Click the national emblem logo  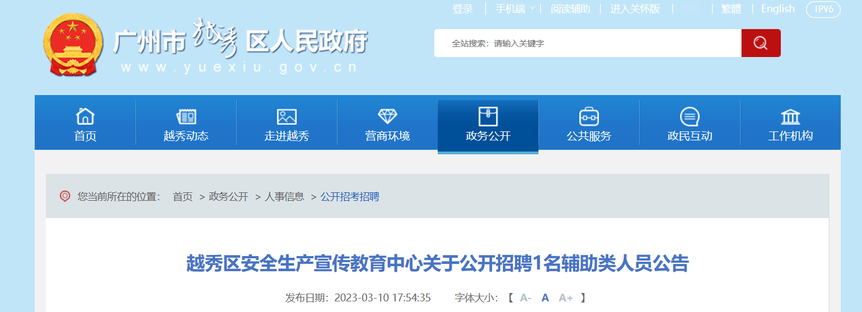click(x=73, y=45)
